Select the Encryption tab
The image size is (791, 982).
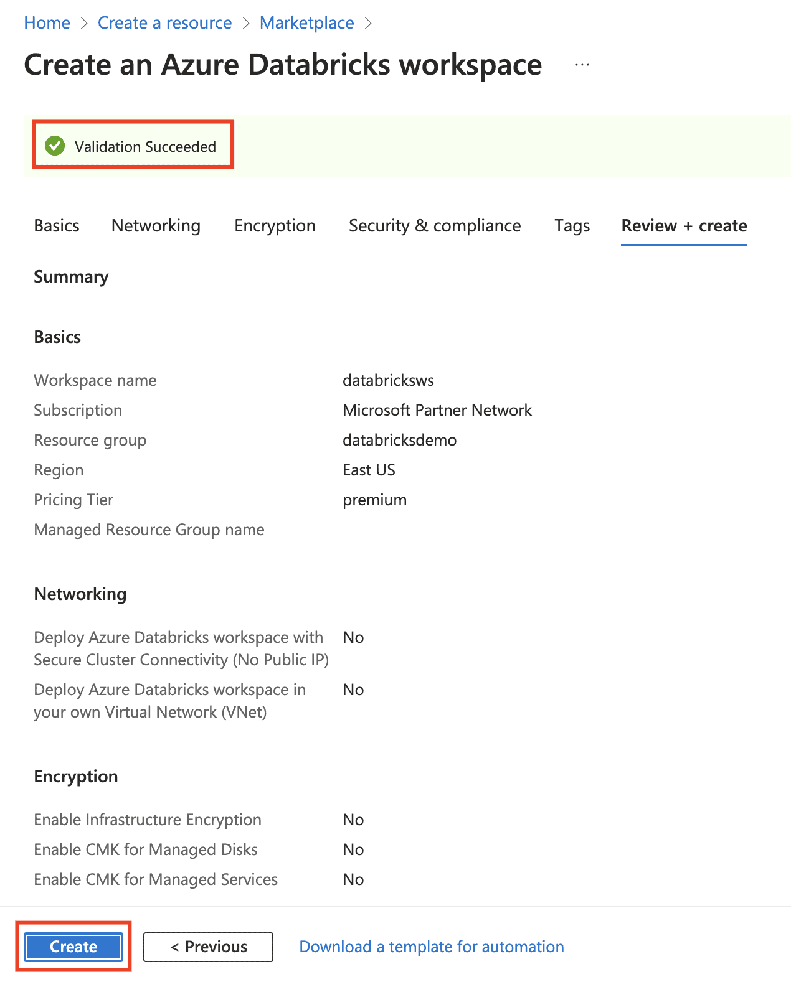(275, 226)
